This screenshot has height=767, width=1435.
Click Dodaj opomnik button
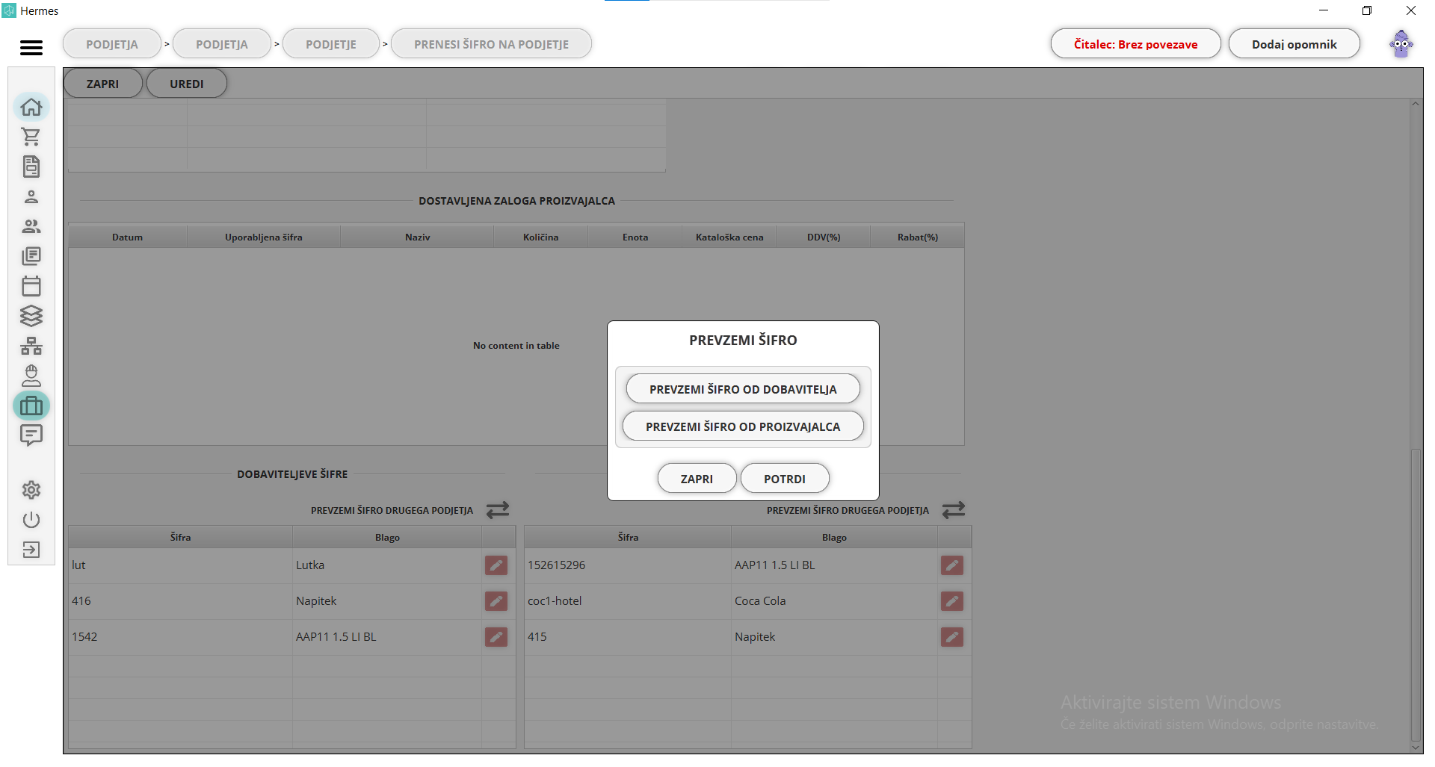click(1294, 44)
